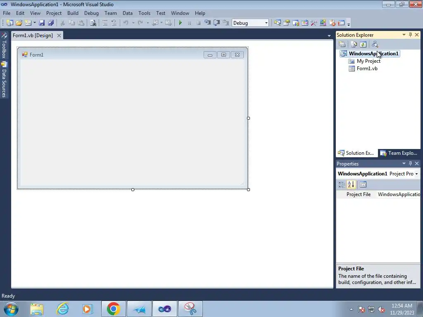Click the Redo arrow icon
Screen dimensions: 423x317
140,23
